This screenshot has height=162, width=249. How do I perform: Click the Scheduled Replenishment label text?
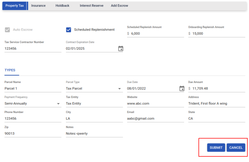tap(94, 30)
